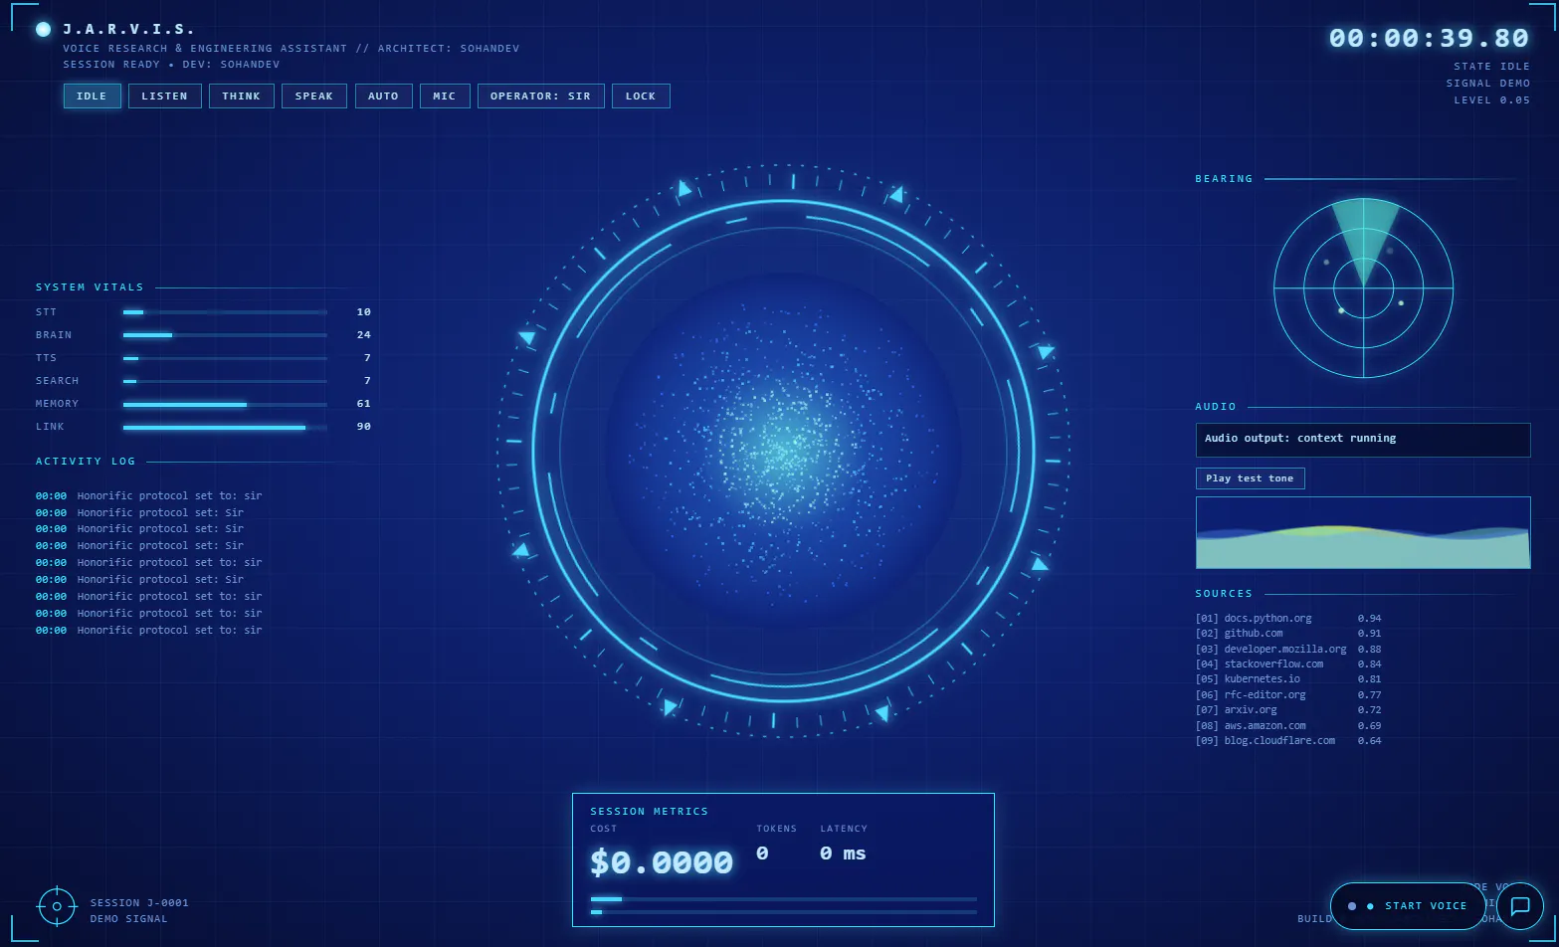Activate the LISTEN state button
1559x947 pixels.
[x=164, y=95]
